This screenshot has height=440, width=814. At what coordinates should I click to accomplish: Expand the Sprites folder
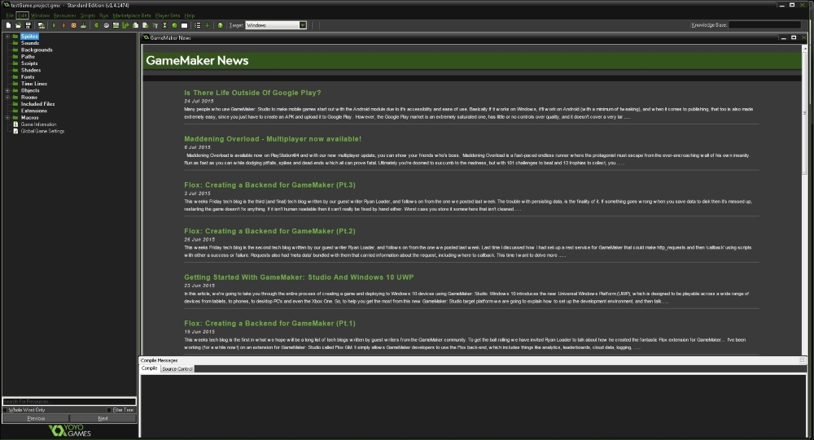[x=7, y=37]
